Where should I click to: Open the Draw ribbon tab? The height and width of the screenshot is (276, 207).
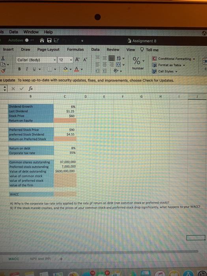pos(26,50)
